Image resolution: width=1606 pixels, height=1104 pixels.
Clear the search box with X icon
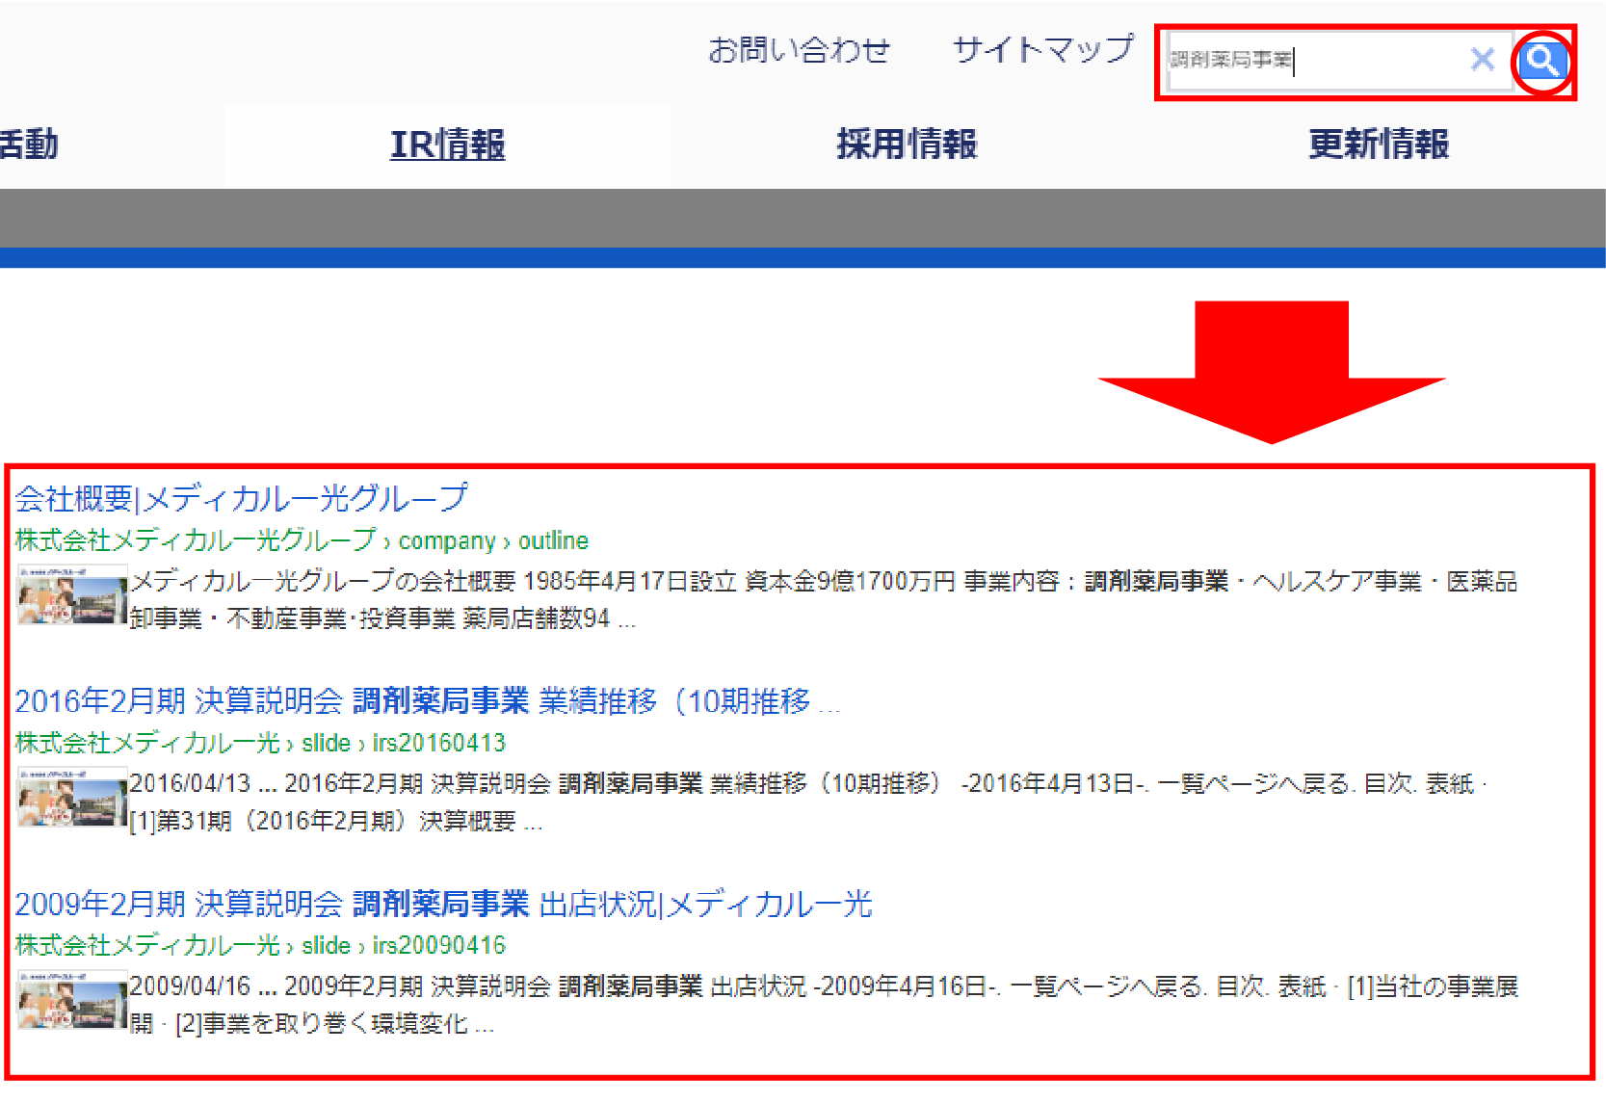coord(1482,60)
